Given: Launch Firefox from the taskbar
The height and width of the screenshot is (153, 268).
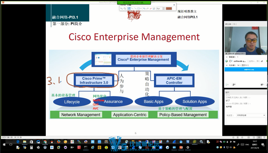Looking at the screenshot, I should tap(59, 142).
